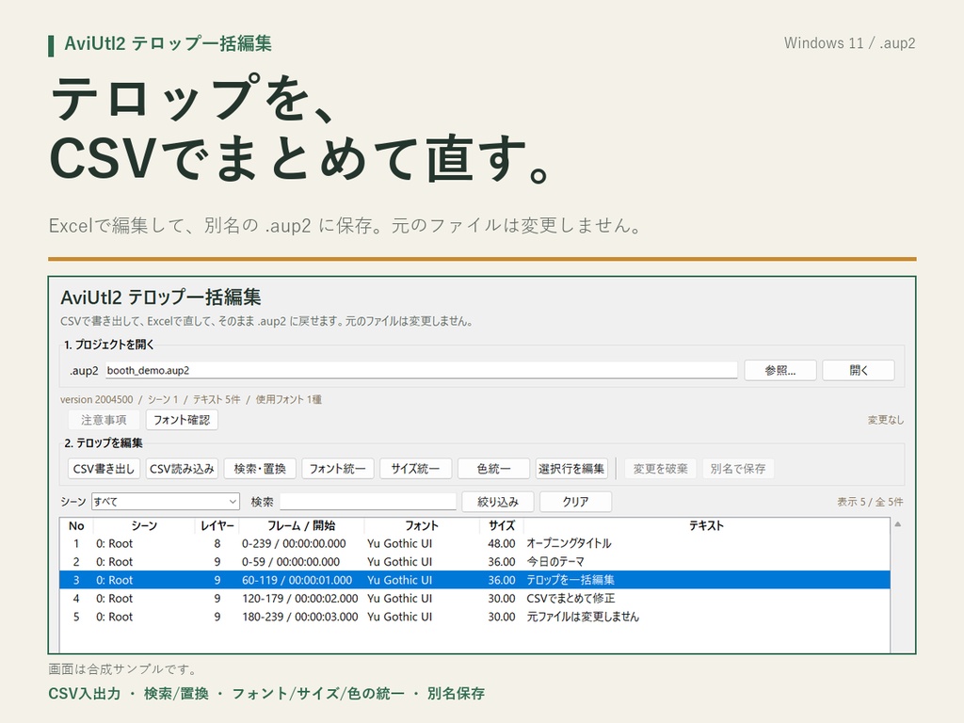This screenshot has width=964, height=723.
Task: Select row with 元ファイルは変更しません text
Action: 474,617
